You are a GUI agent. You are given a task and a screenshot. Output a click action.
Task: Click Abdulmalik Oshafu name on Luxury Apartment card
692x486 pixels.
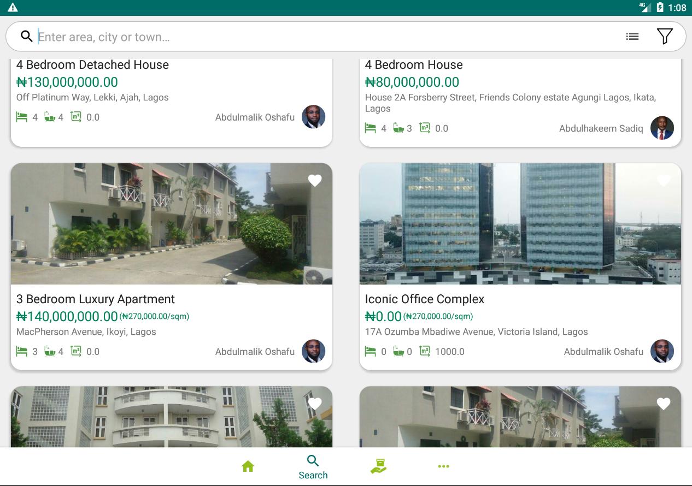pyautogui.click(x=255, y=351)
